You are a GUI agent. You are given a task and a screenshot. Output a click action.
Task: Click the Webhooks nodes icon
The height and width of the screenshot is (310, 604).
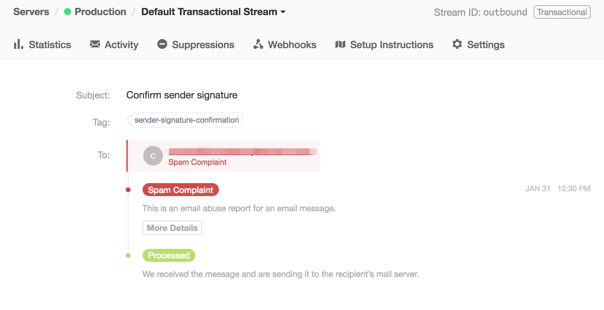258,44
